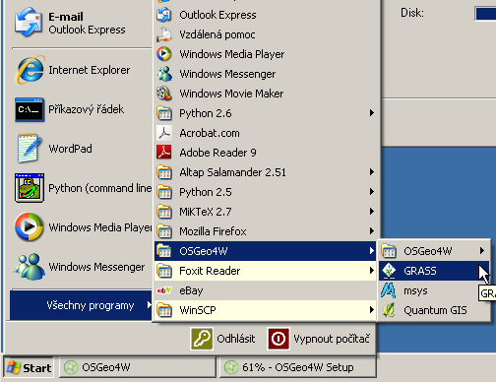Image resolution: width=496 pixels, height=382 pixels.
Task: Click Altap Salamander 2.51 text
Action: [x=232, y=172]
